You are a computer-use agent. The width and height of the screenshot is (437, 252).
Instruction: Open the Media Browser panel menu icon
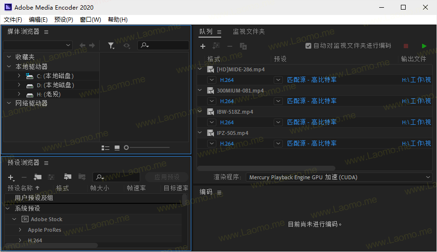(x=46, y=32)
